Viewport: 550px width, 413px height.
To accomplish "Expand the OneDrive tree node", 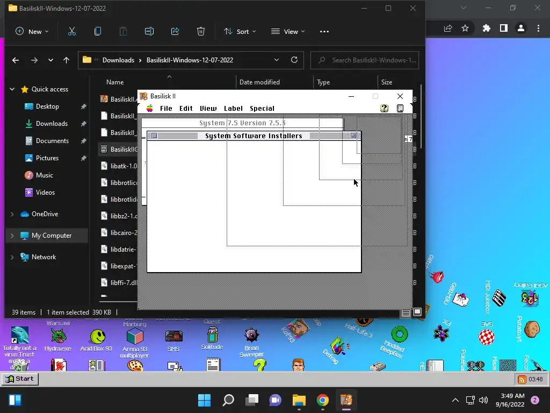I will [x=12, y=214].
